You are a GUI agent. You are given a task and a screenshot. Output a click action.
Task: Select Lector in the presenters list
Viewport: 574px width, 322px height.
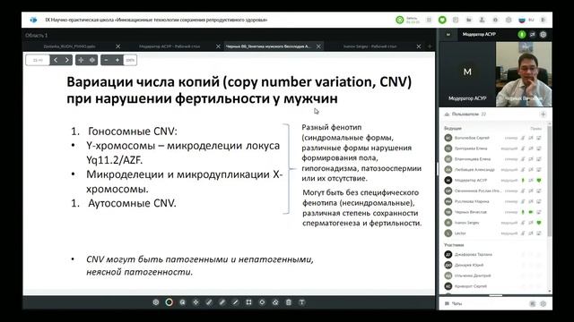coord(460,233)
